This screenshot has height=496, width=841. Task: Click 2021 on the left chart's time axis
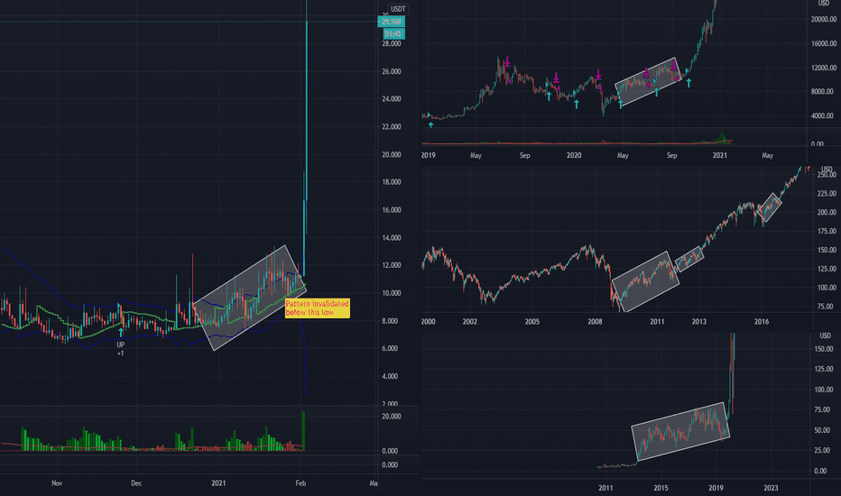pyautogui.click(x=218, y=483)
